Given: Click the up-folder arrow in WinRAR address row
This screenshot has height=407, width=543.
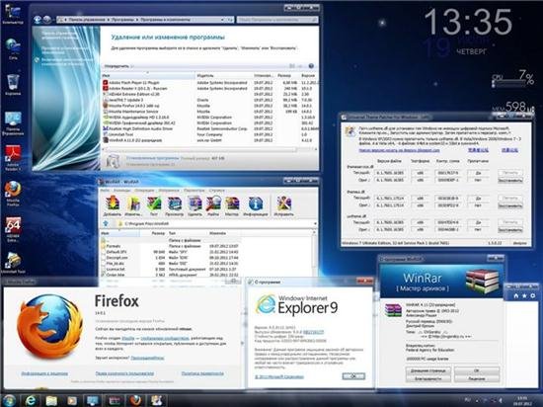Looking at the screenshot, I should (x=106, y=224).
